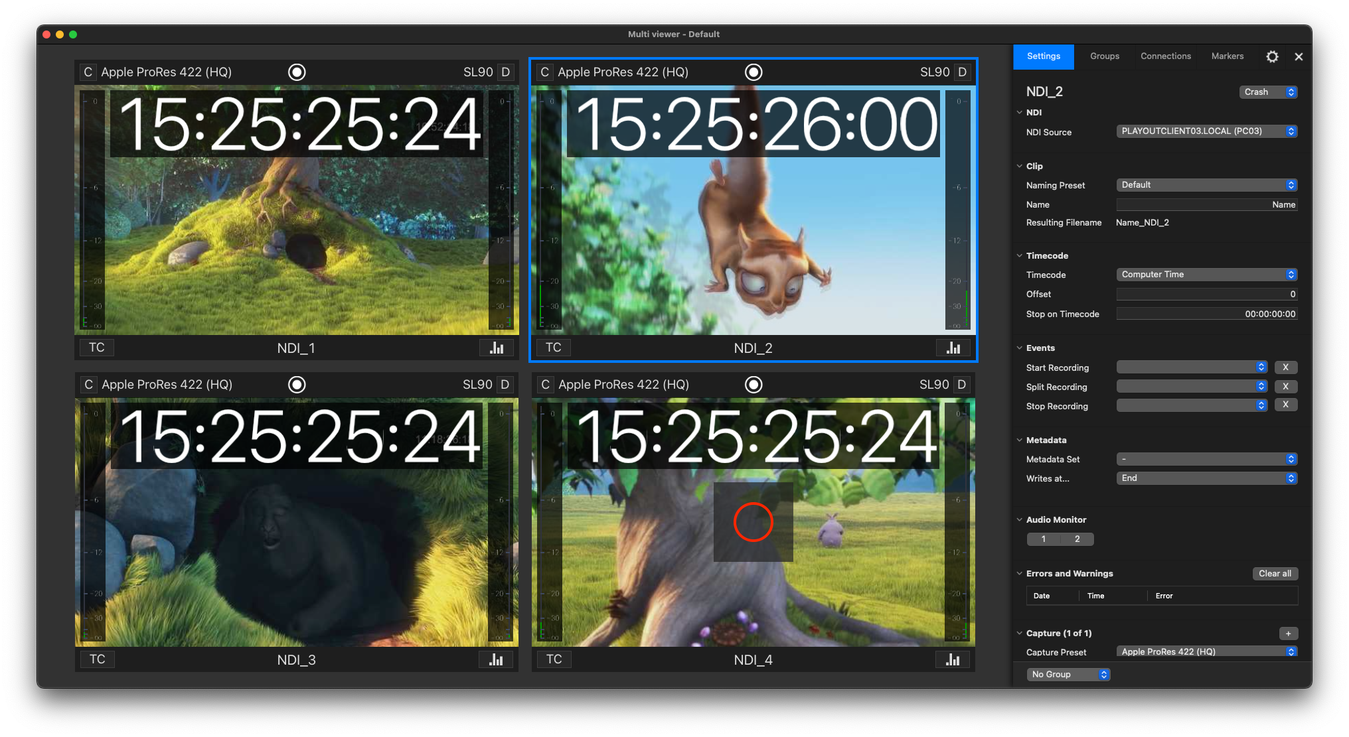1349x737 pixels.
Task: Collapse the Clip section
Action: pyautogui.click(x=1020, y=167)
